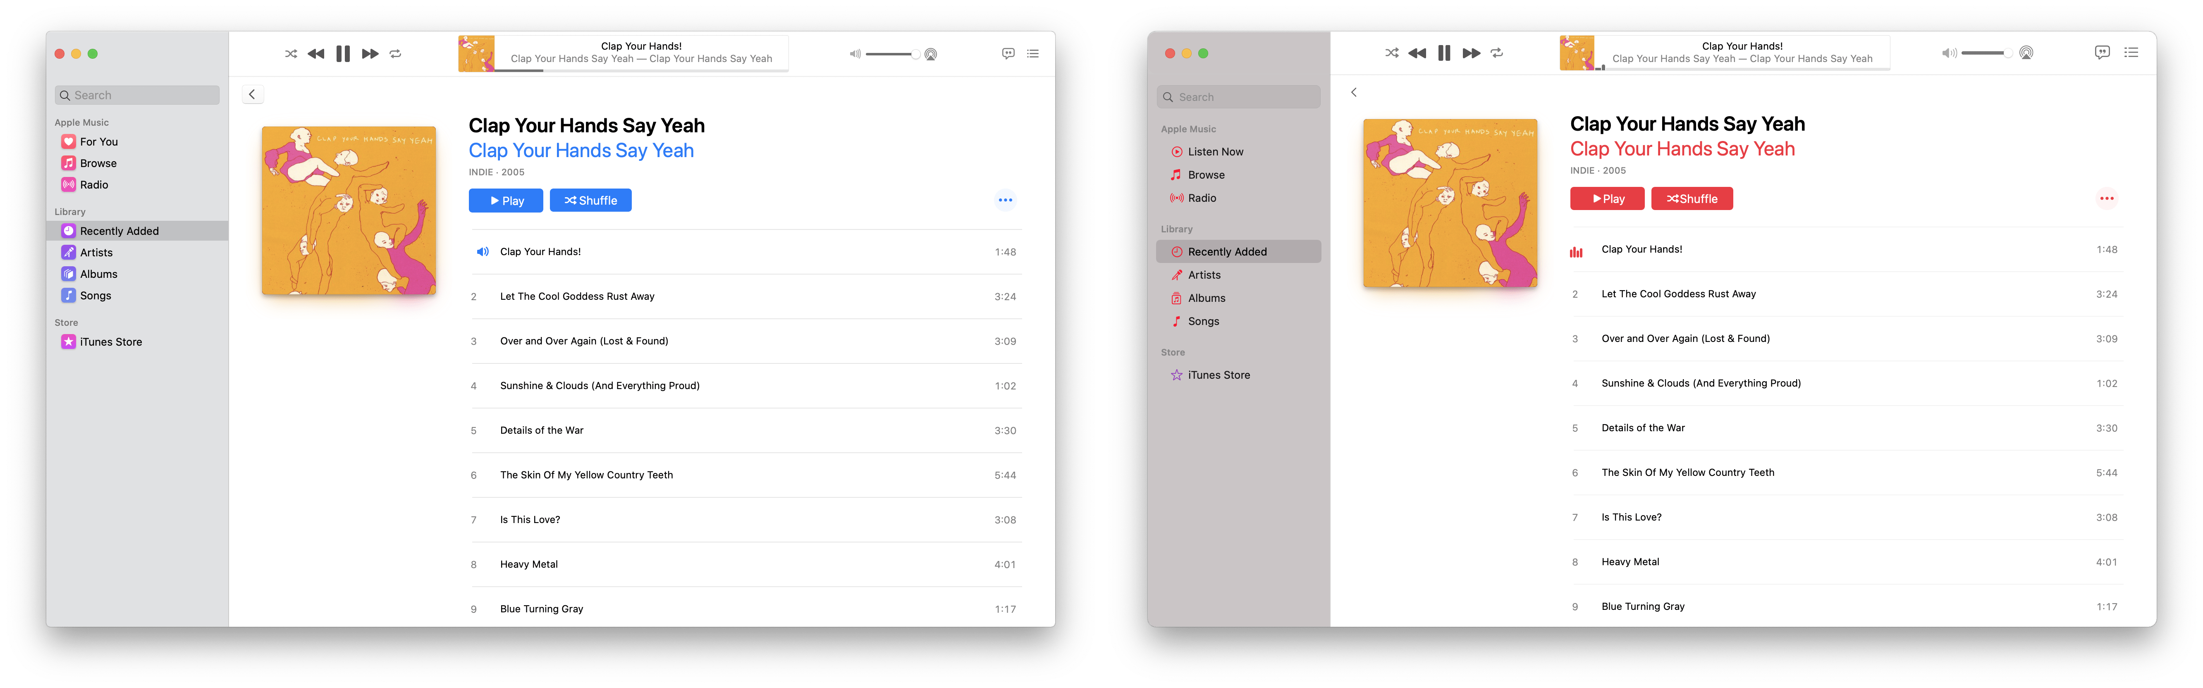
Task: Go back using chevron in left window
Action: 252,94
